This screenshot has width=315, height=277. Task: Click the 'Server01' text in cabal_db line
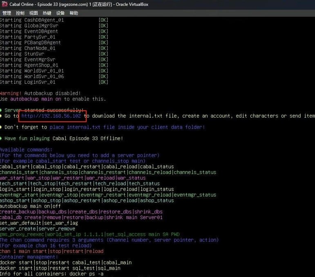[151, 217]
